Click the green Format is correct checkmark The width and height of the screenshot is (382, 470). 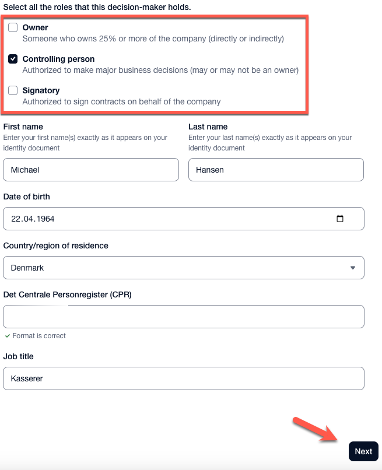click(8, 336)
